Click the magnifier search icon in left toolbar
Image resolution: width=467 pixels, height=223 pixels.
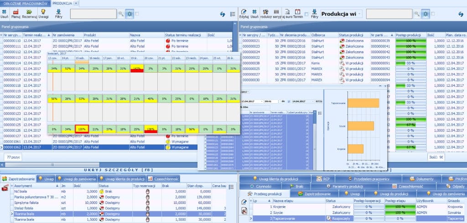121,14
